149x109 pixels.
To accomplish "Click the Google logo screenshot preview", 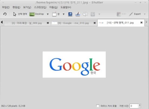I will pos(74,64).
